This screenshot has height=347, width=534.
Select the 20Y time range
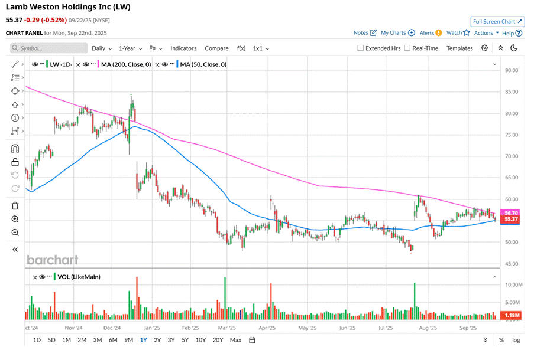click(218, 340)
